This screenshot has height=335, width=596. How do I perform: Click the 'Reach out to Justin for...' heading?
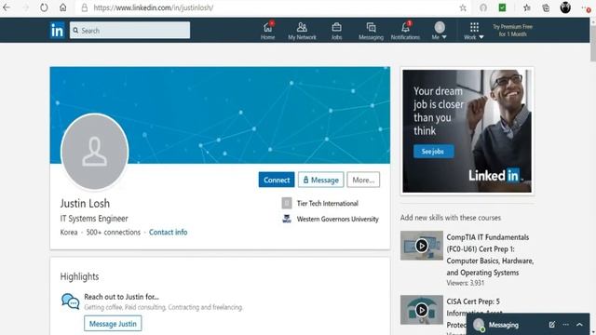pyautogui.click(x=122, y=297)
